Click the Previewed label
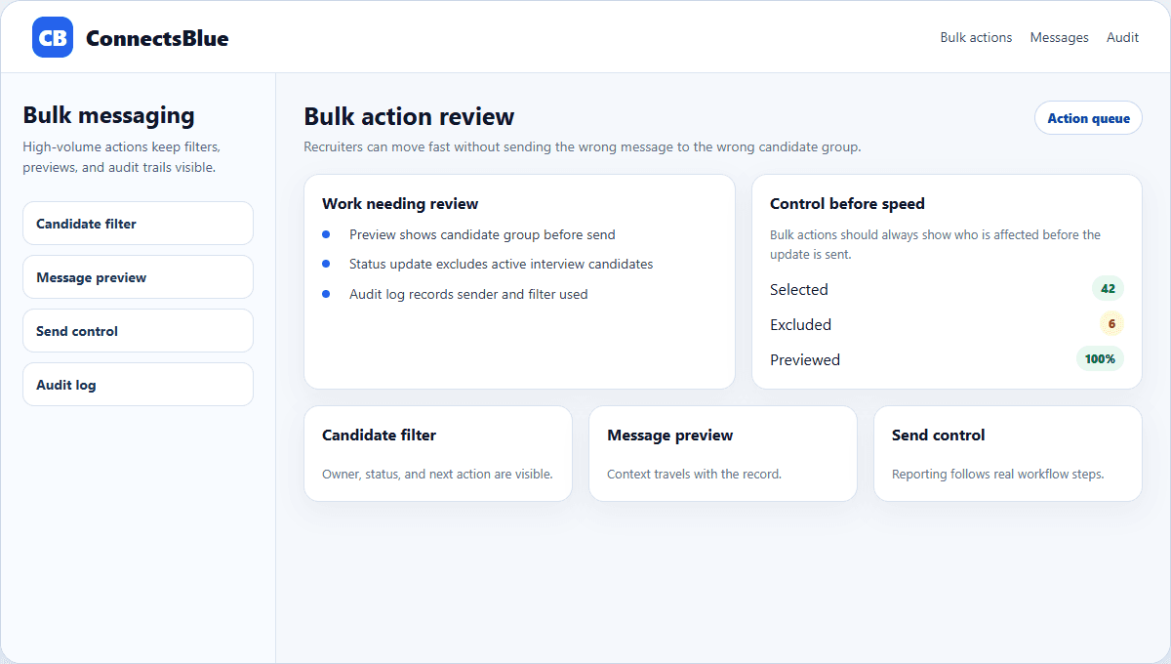 [x=805, y=360]
